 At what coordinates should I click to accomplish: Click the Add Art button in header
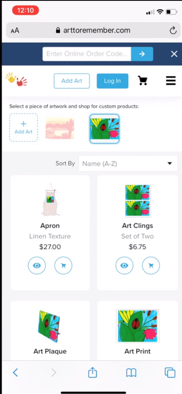coord(72,81)
